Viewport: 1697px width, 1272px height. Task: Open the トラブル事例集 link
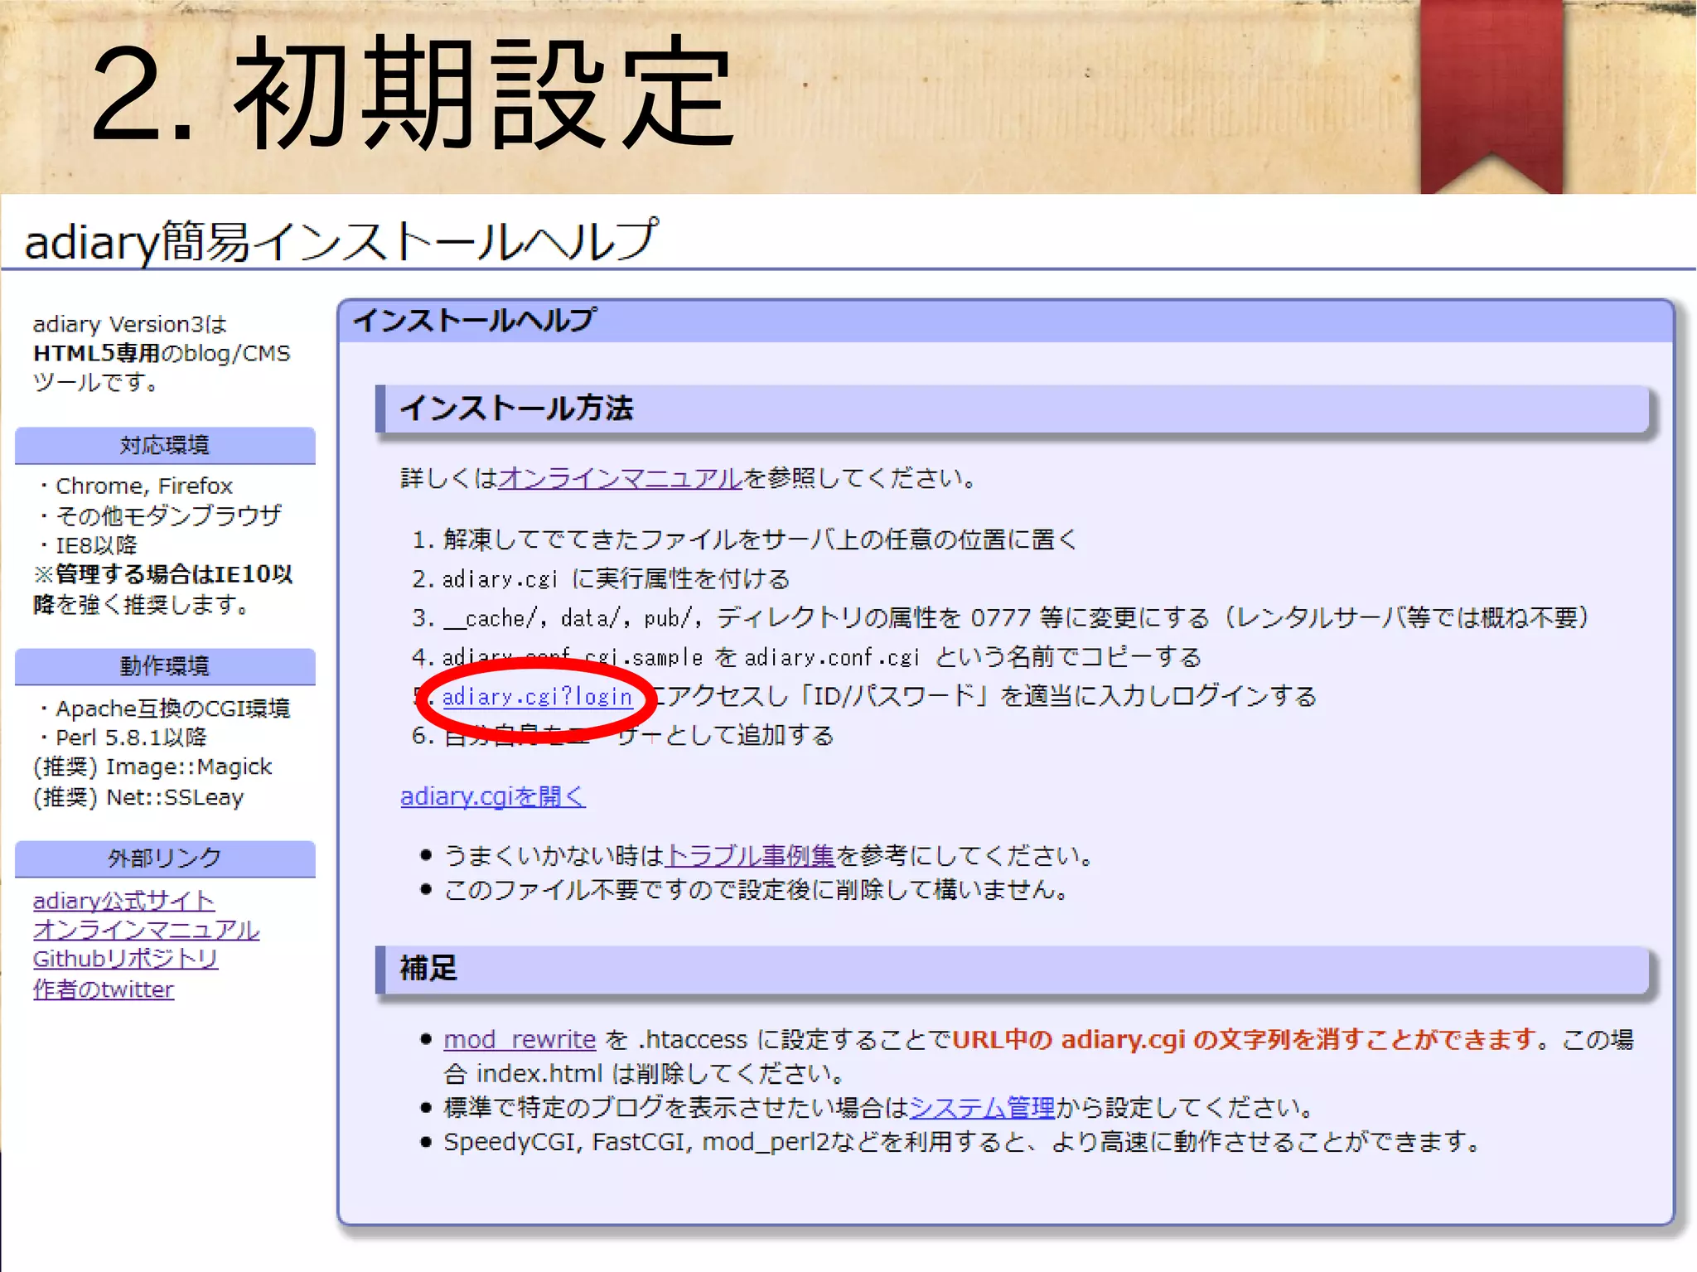[750, 855]
